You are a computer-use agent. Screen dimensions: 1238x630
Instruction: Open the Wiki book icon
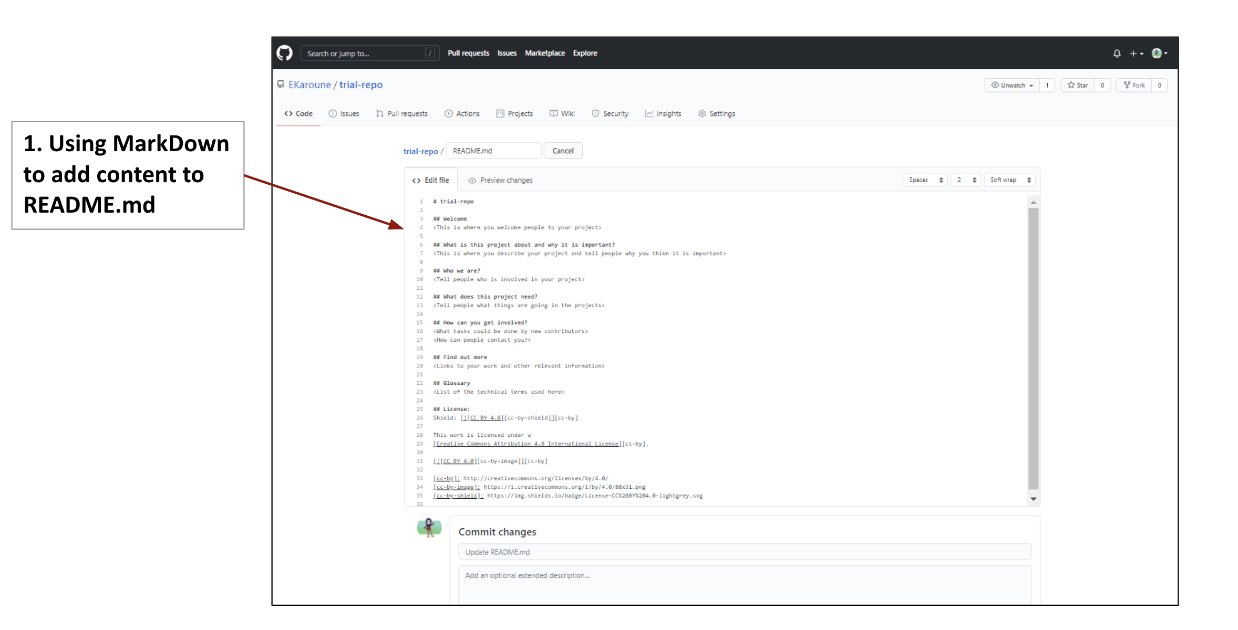553,113
